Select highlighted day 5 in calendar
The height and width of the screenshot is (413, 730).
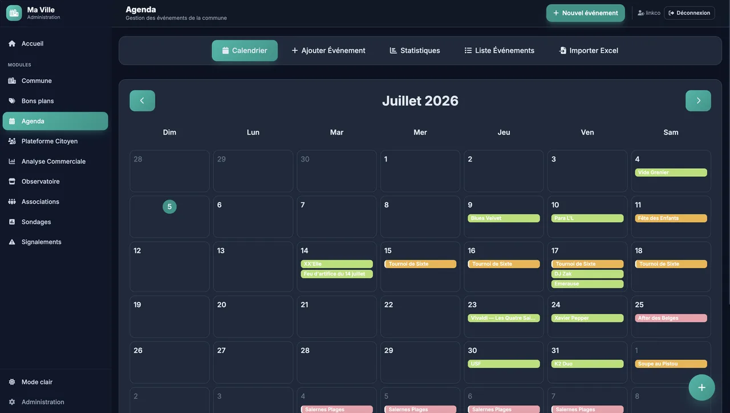click(x=169, y=206)
